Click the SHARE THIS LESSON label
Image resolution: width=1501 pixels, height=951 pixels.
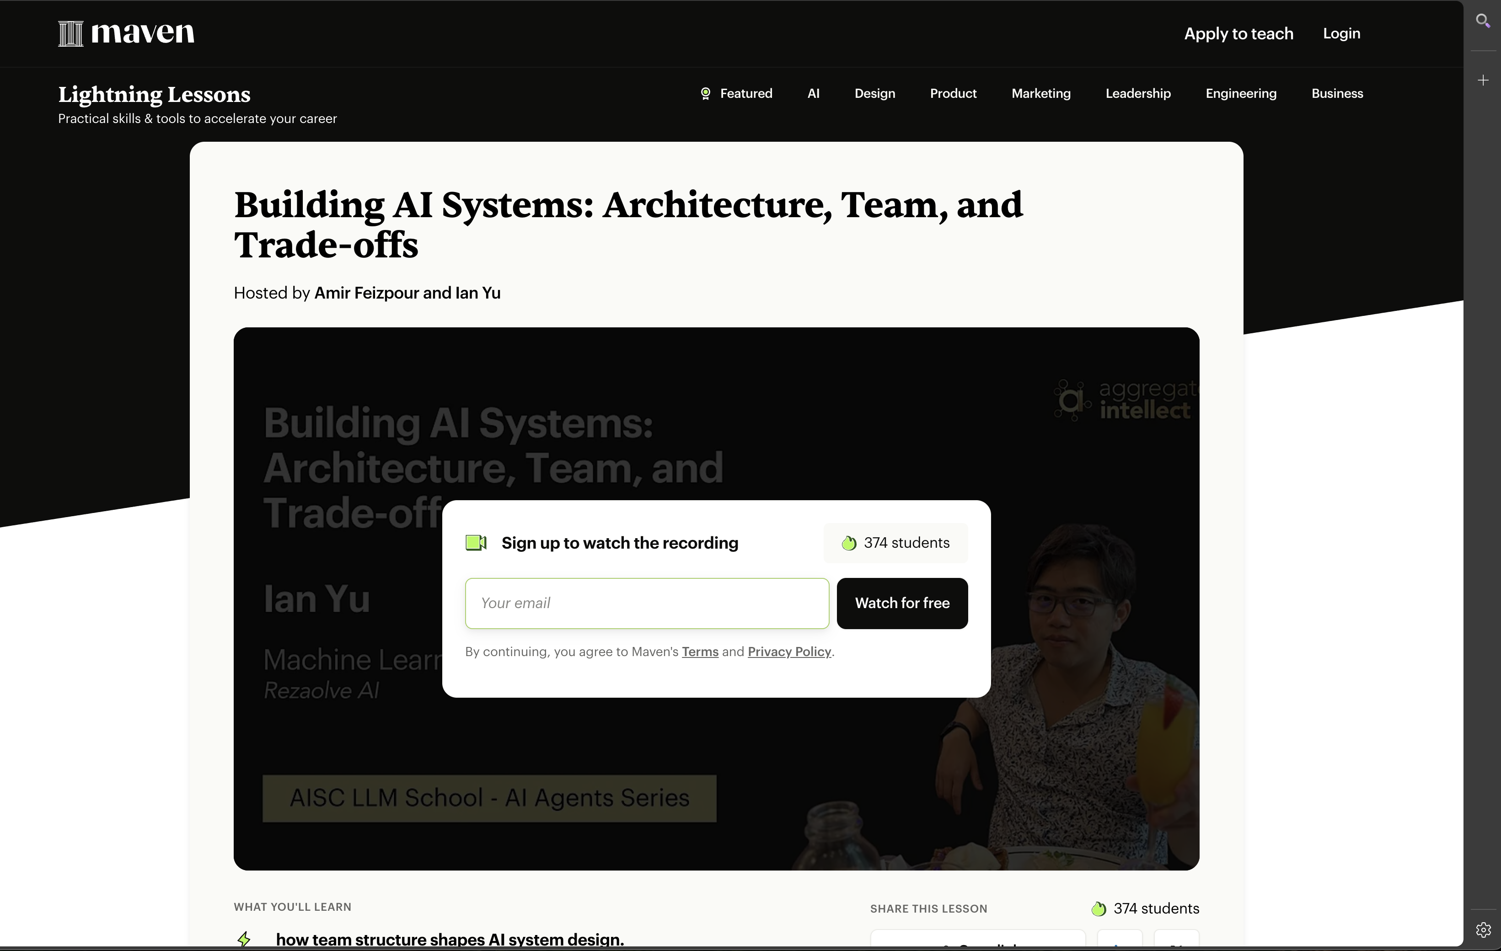tap(929, 909)
